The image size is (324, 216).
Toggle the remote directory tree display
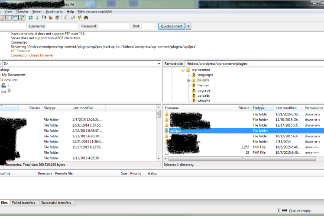coord(15,18)
